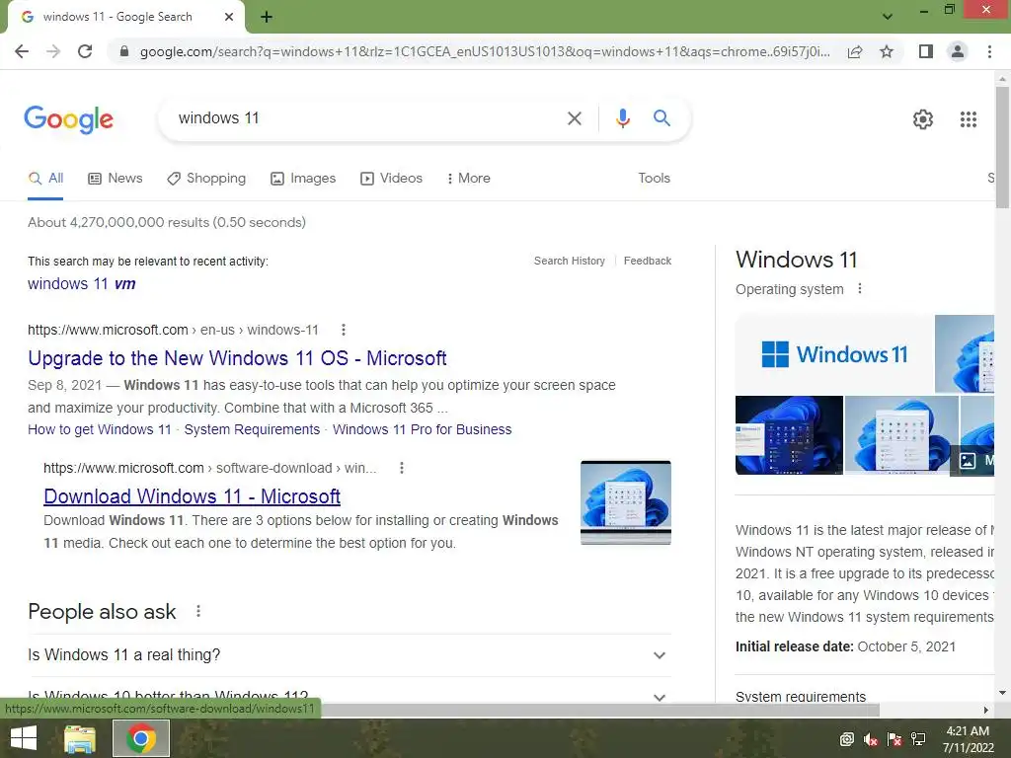Switch to the News tab
This screenshot has height=758, width=1011.
[x=116, y=179]
